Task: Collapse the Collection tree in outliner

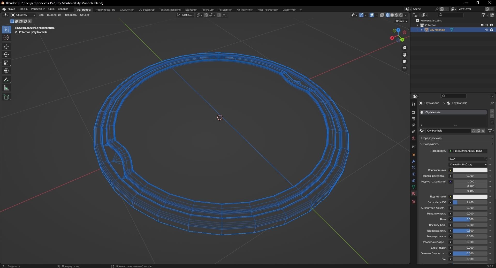Action: pos(417,25)
